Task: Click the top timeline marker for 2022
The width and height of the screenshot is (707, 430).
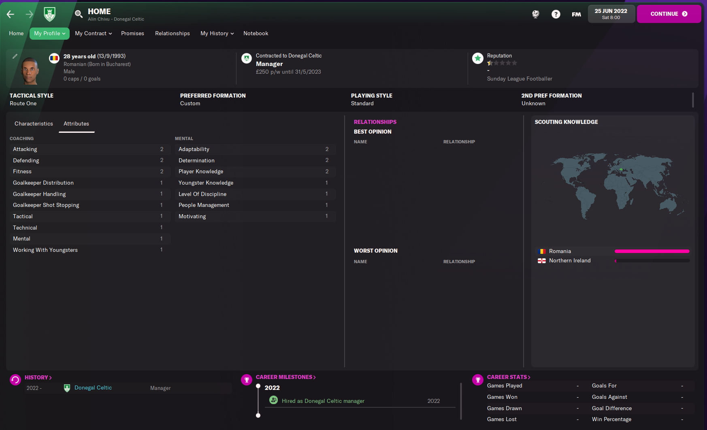Action: pos(258,386)
